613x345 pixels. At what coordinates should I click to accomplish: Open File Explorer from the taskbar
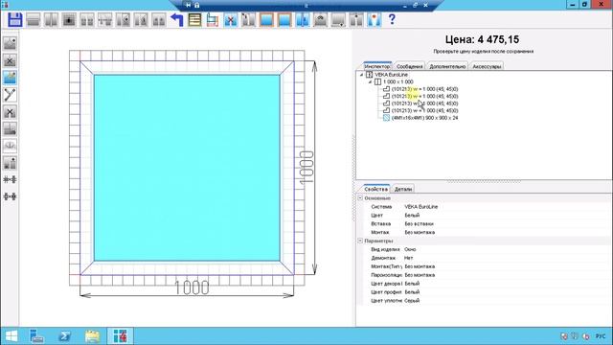tap(92, 336)
